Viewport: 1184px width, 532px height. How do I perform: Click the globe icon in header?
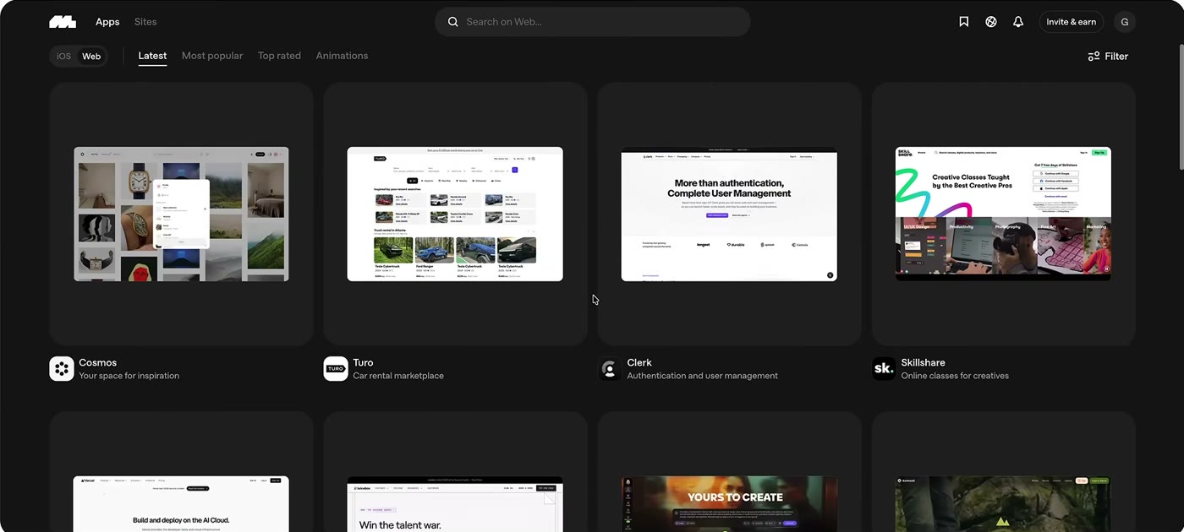[991, 22]
